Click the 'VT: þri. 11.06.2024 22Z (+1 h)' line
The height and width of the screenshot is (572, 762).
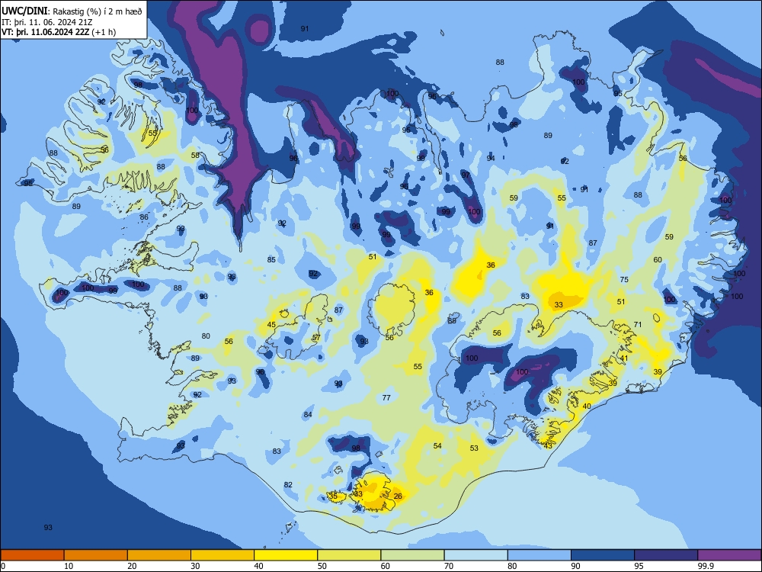tap(59, 32)
